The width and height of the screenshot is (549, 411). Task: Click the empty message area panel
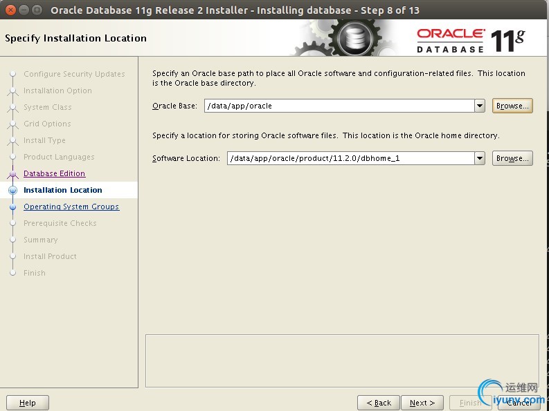click(342, 361)
